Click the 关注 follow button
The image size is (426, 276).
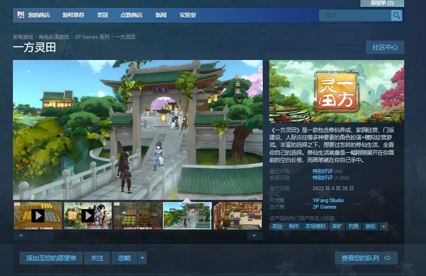(x=97, y=258)
